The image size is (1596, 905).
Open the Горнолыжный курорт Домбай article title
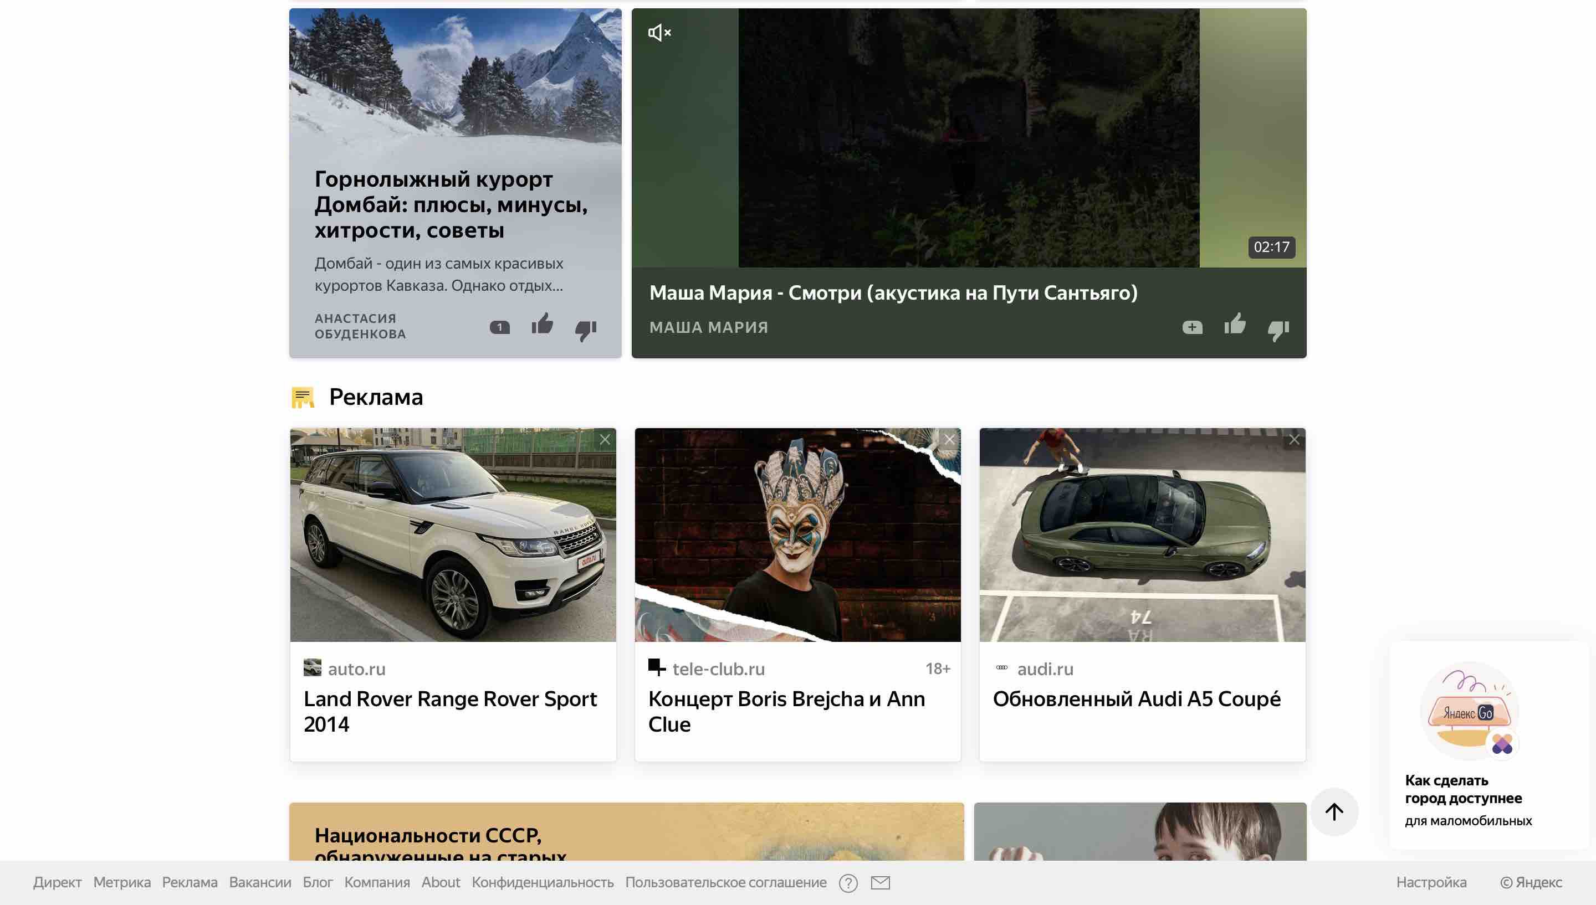451,204
